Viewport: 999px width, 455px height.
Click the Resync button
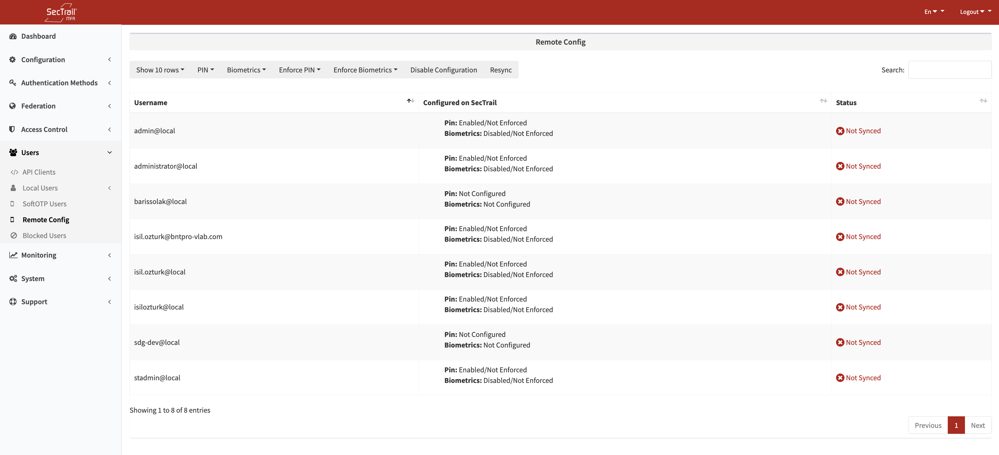click(x=500, y=70)
